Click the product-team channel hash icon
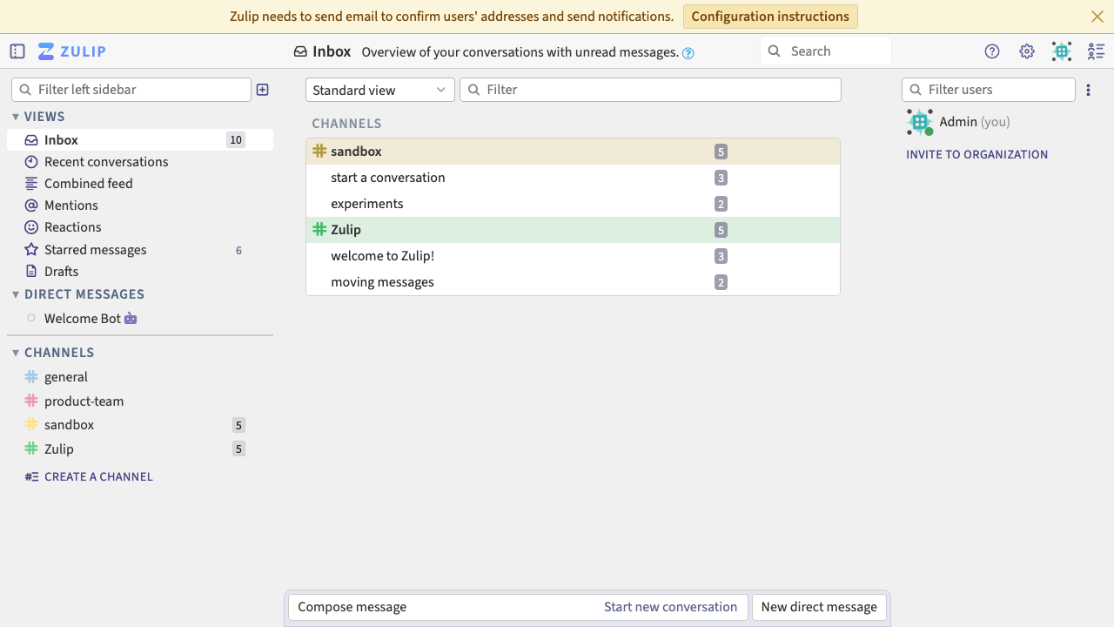This screenshot has height=627, width=1114. [x=31, y=401]
